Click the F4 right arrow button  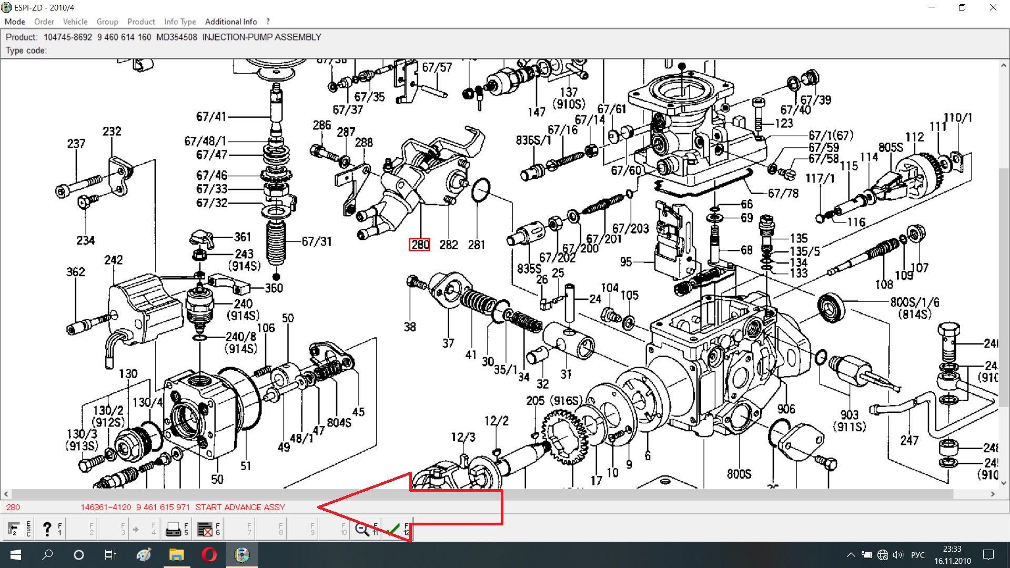145,529
